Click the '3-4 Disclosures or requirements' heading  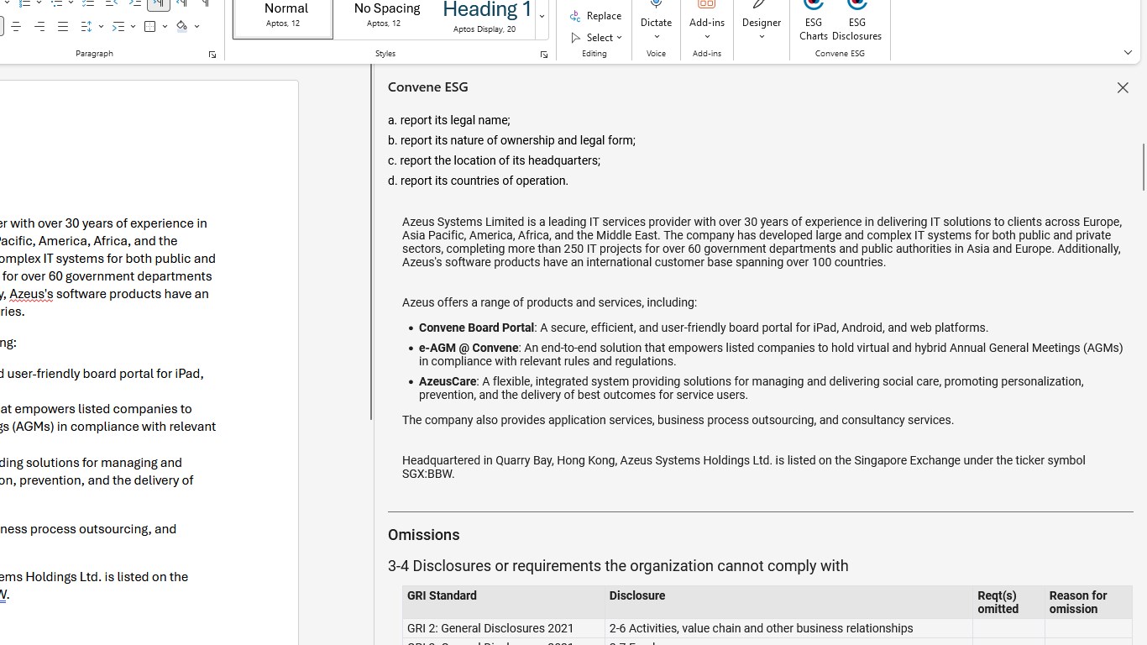(618, 566)
